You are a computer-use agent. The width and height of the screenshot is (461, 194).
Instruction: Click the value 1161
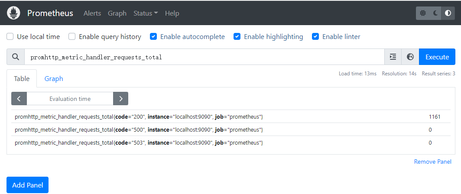point(435,116)
